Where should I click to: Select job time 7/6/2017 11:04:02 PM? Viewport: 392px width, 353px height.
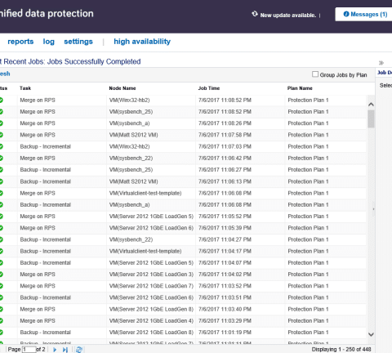tap(225, 275)
